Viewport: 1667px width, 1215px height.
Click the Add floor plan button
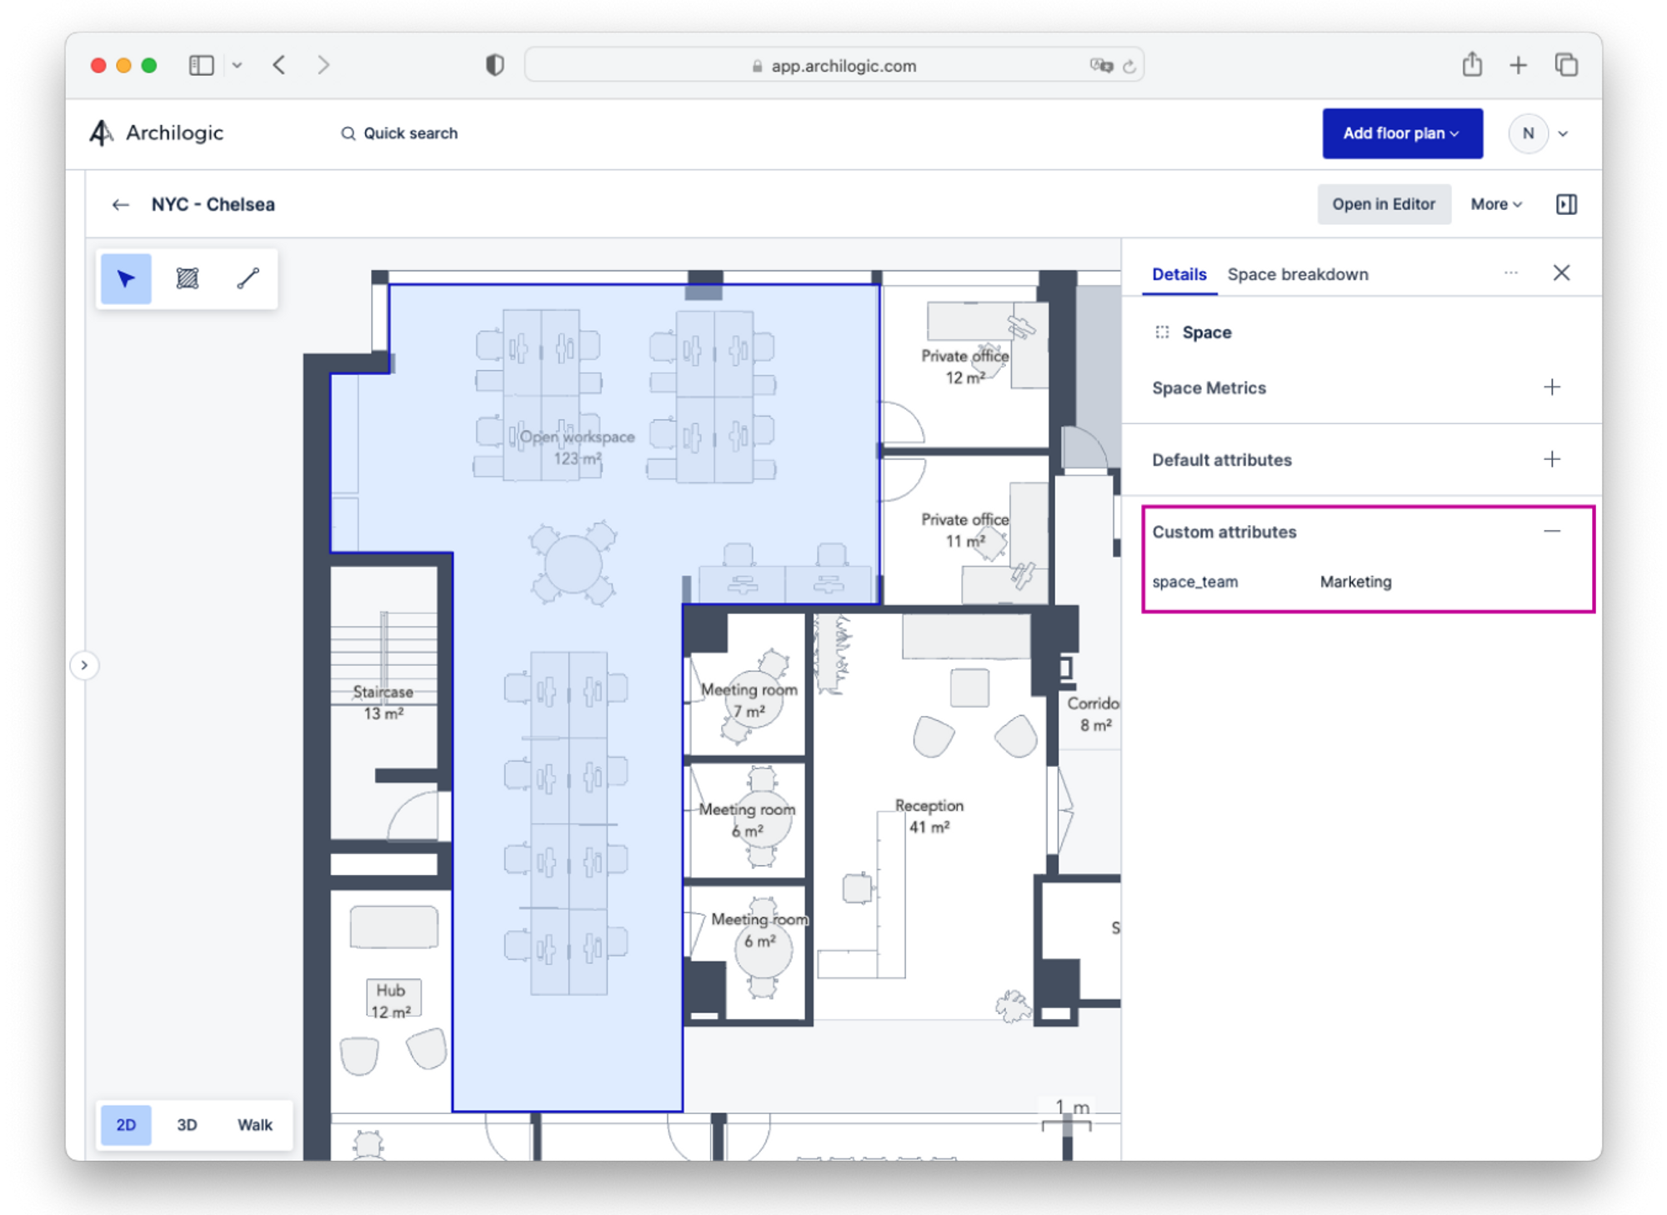point(1401,133)
